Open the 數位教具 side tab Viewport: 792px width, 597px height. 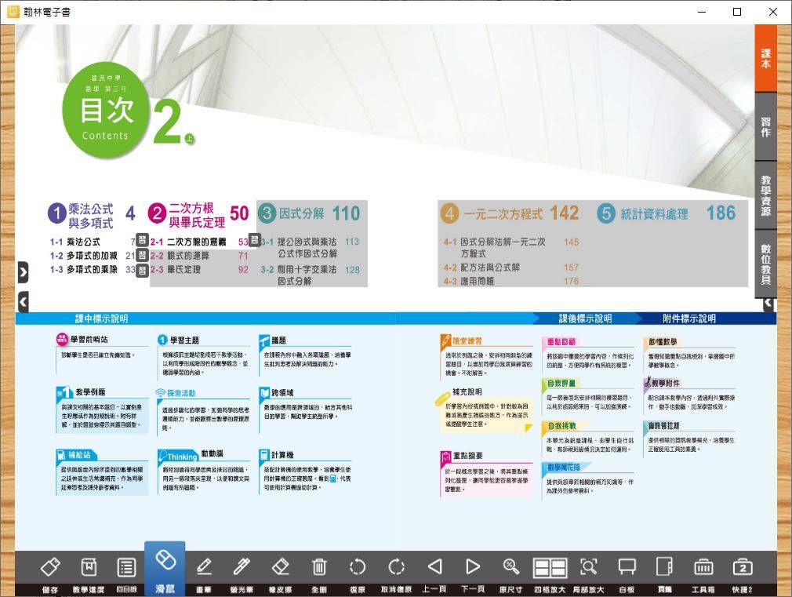coord(766,264)
